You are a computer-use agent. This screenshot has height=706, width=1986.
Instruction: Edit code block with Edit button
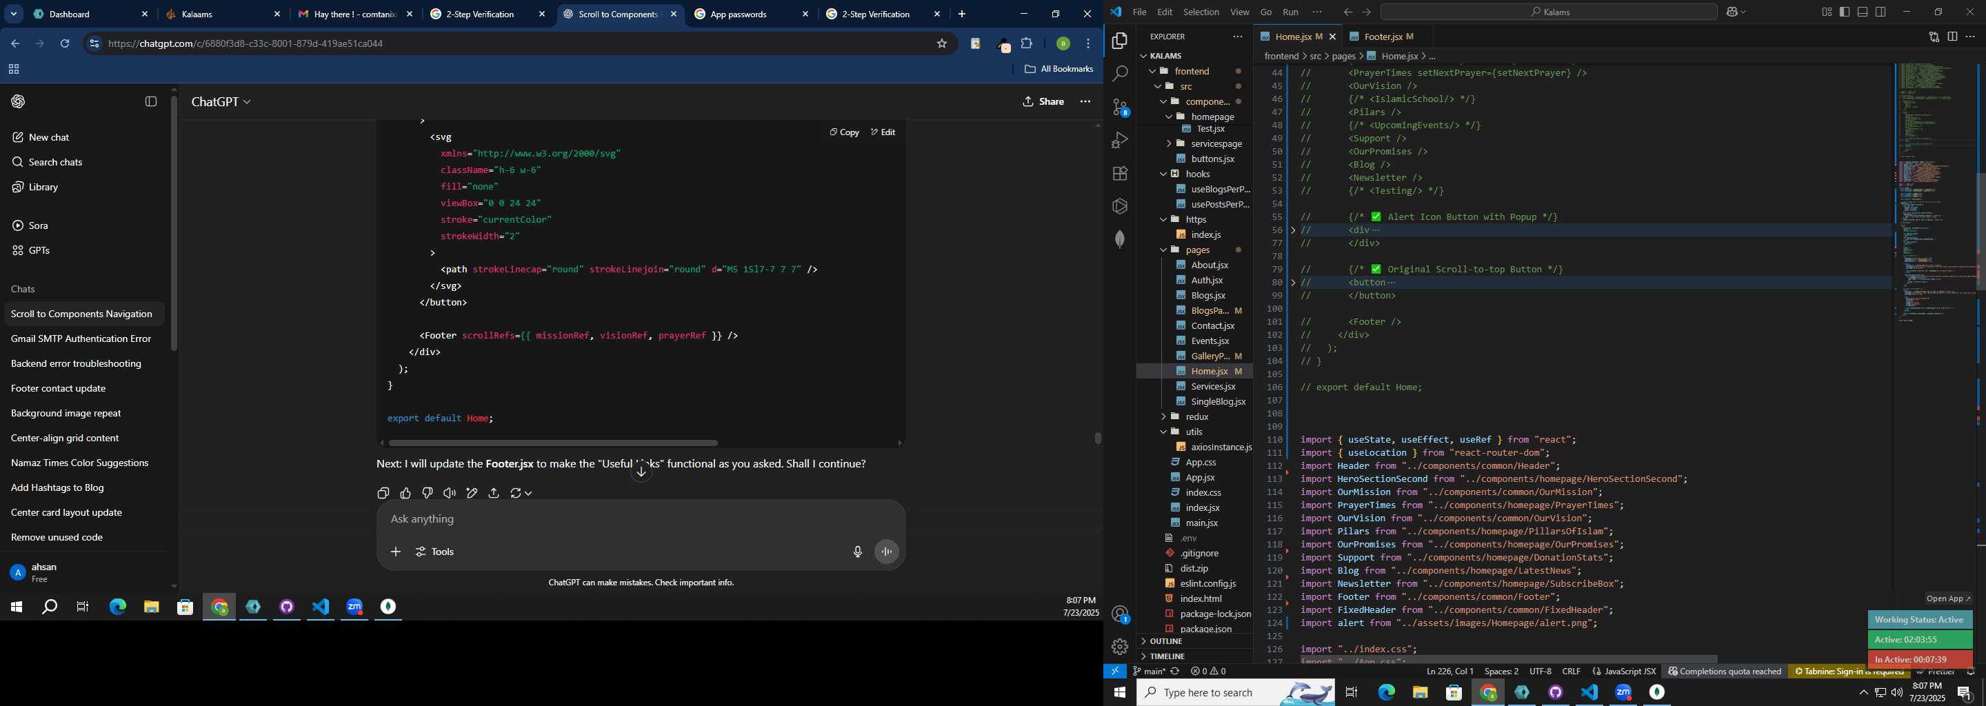tap(883, 132)
